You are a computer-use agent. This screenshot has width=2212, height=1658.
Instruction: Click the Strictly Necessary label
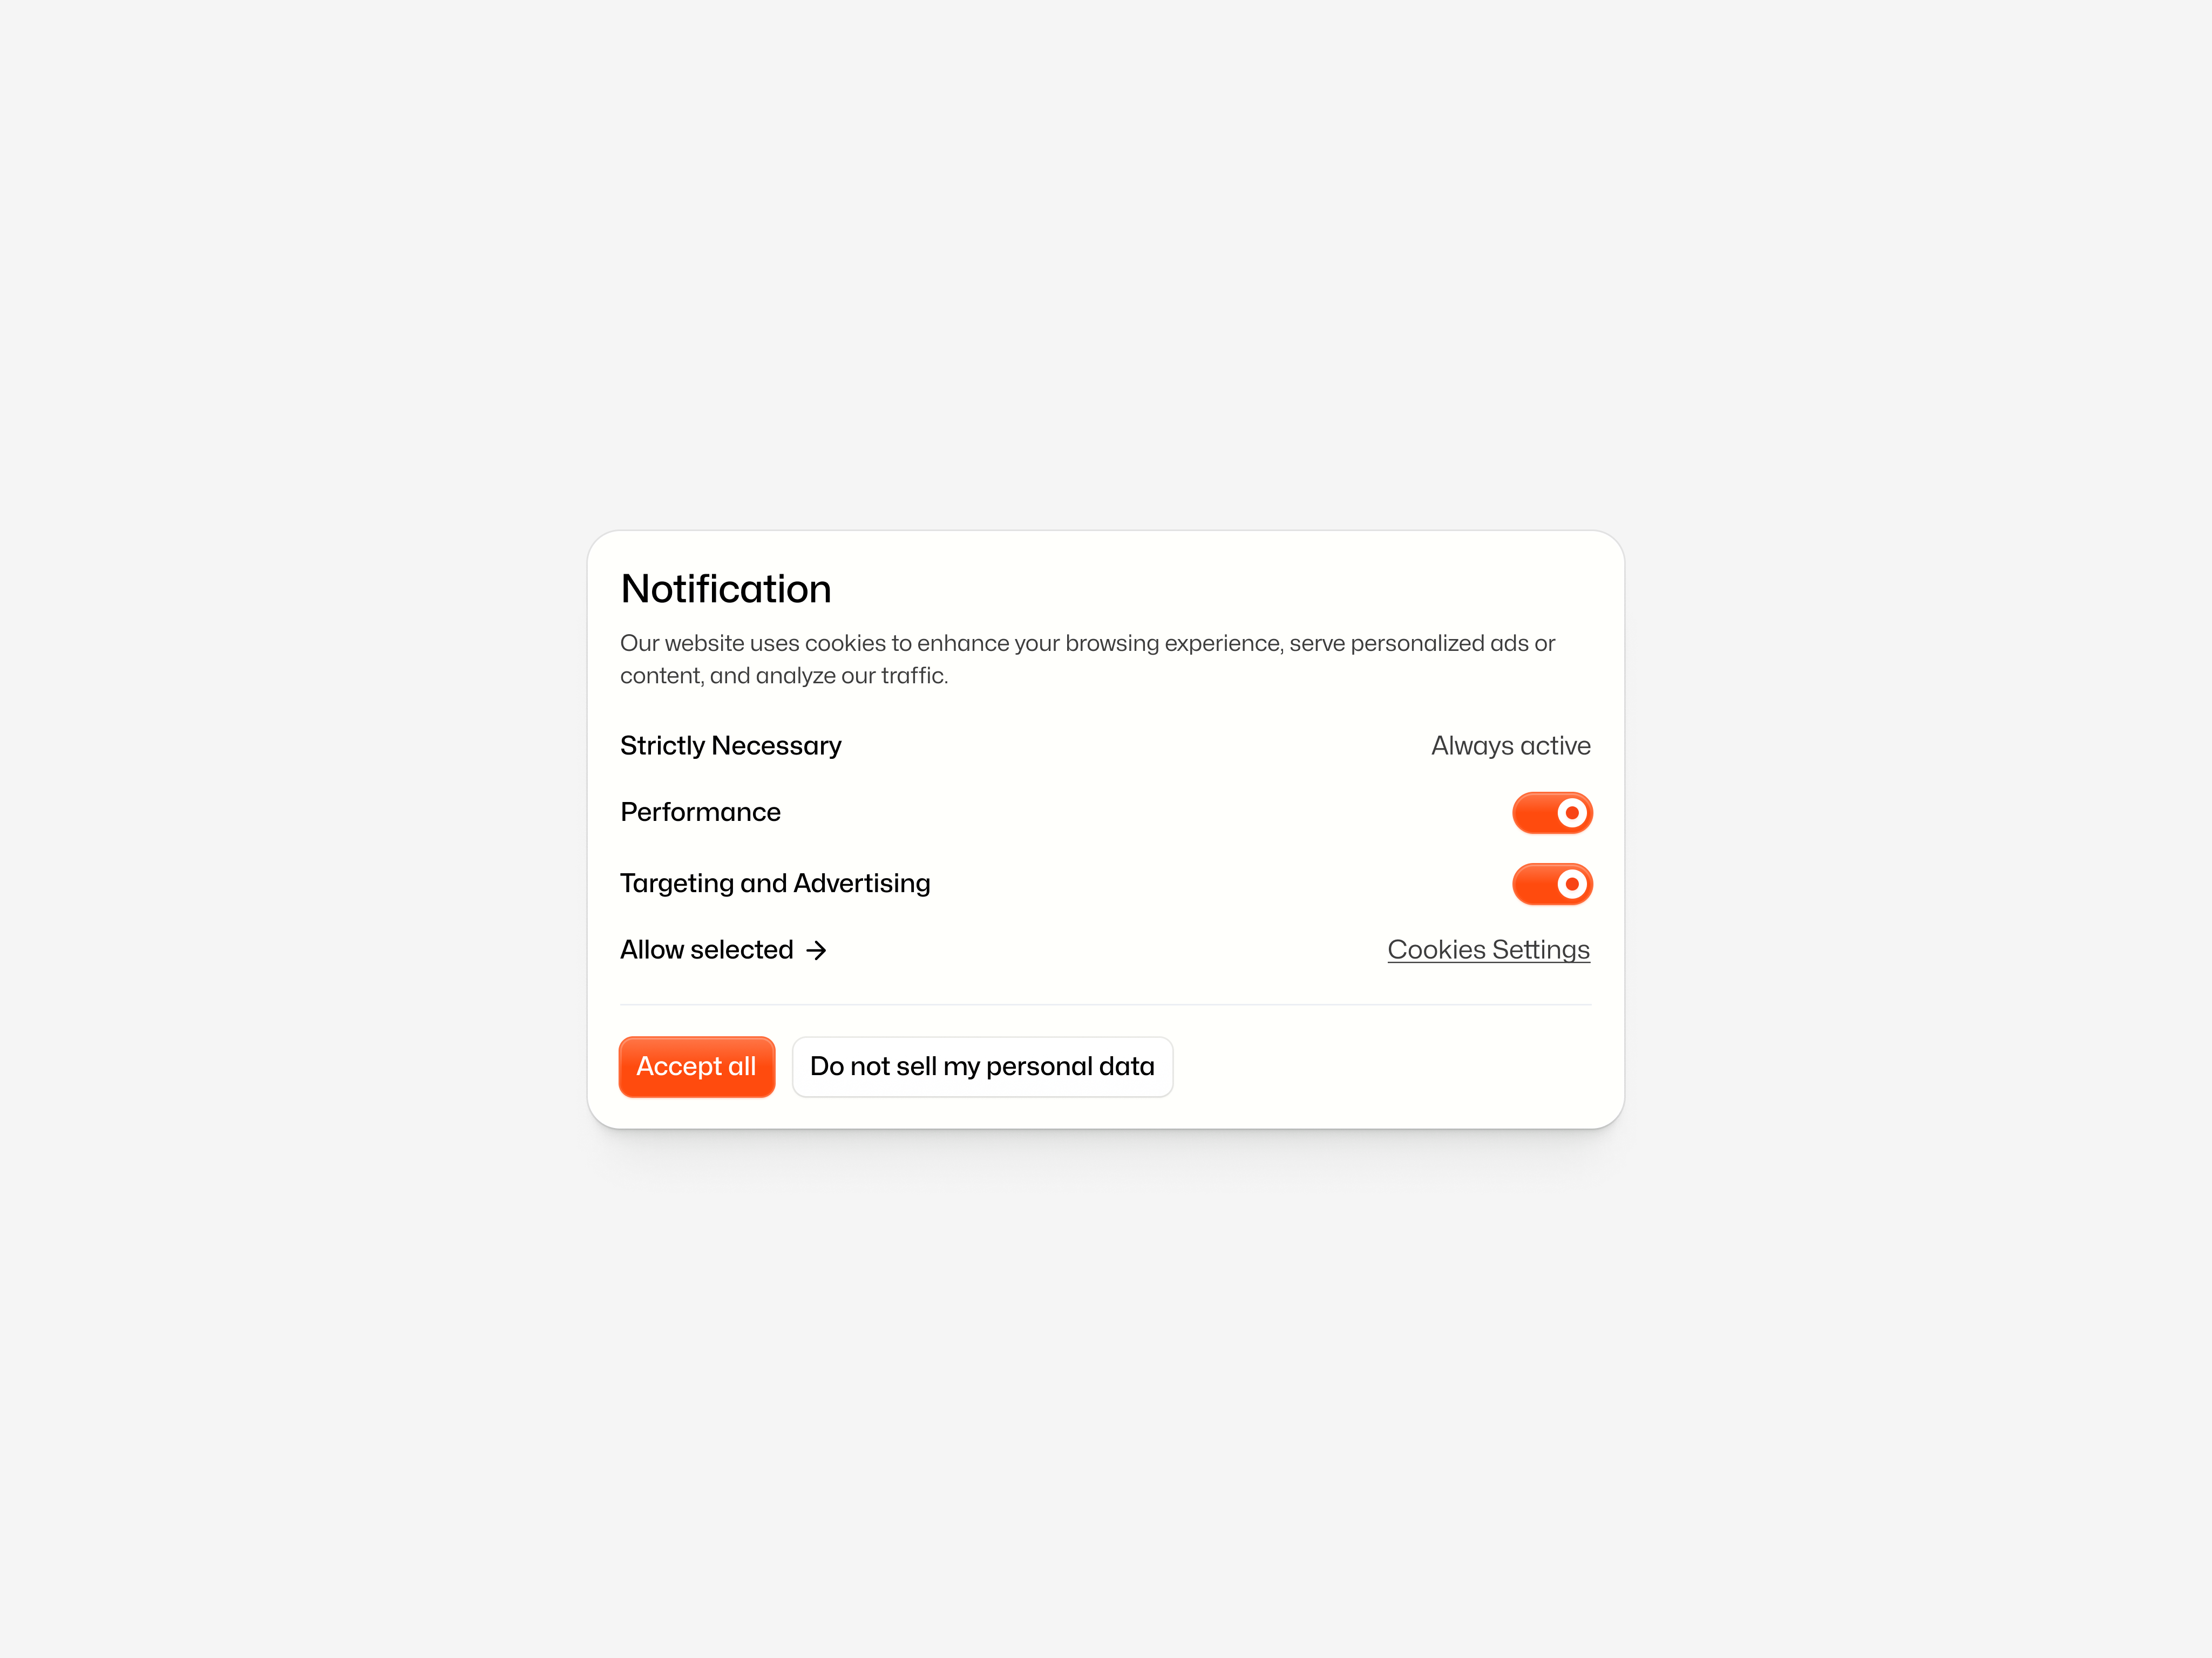pos(730,746)
